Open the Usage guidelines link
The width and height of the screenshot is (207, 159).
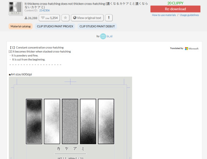(x=189, y=15)
